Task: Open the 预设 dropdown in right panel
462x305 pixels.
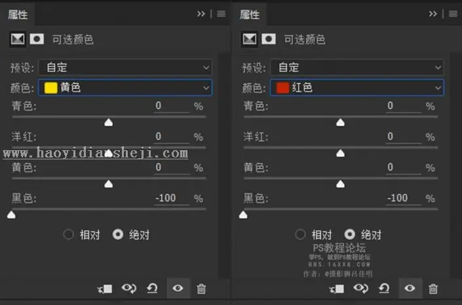Action: click(x=356, y=68)
